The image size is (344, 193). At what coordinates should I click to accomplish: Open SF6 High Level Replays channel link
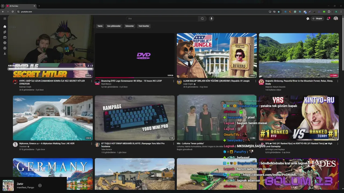tap(275, 150)
